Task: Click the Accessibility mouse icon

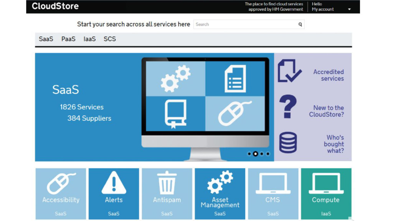Action: [x=61, y=183]
